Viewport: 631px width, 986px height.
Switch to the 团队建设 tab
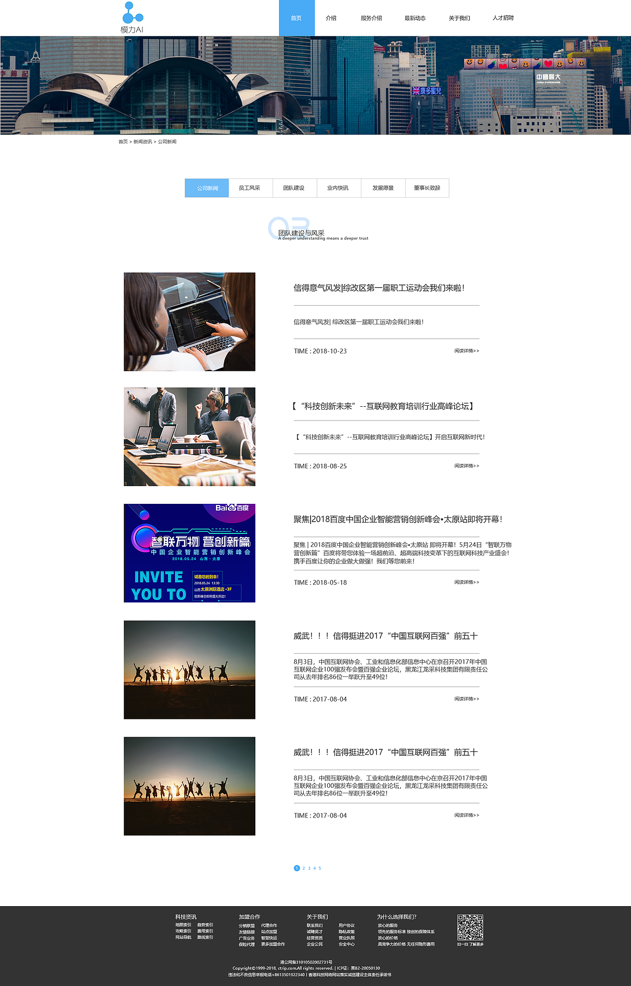pos(294,188)
